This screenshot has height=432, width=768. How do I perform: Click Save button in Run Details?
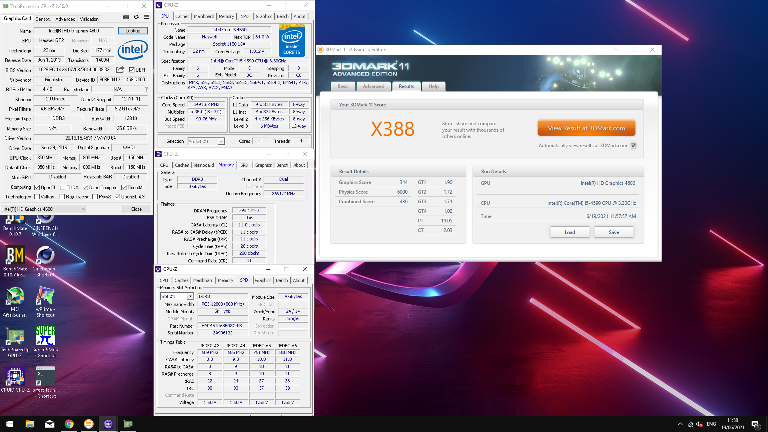614,232
